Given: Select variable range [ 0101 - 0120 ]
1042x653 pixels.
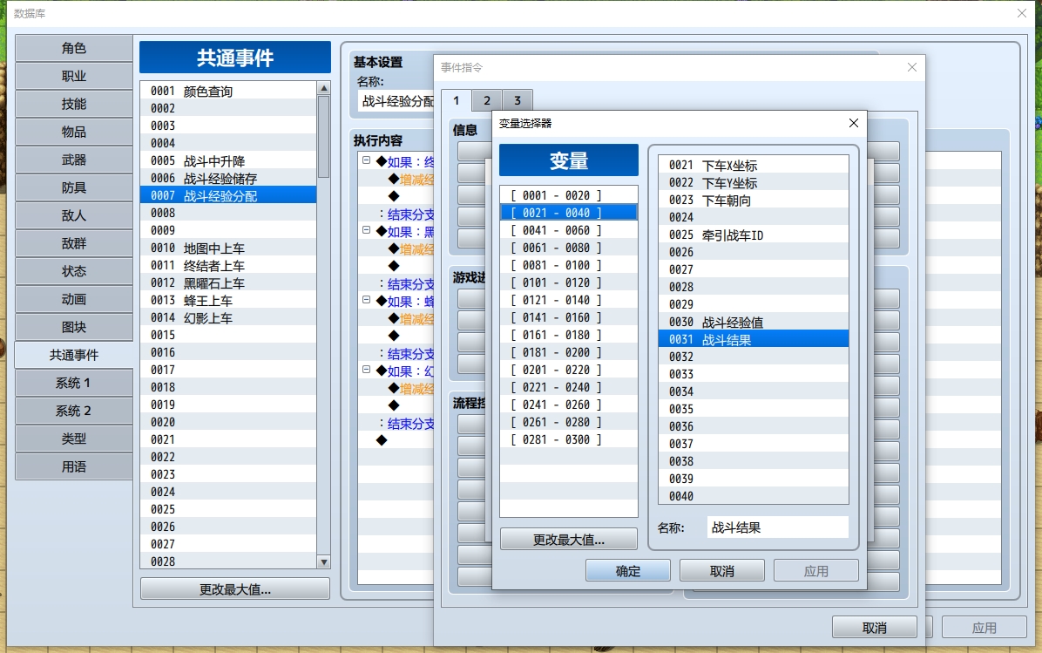Looking at the screenshot, I should click(x=568, y=282).
